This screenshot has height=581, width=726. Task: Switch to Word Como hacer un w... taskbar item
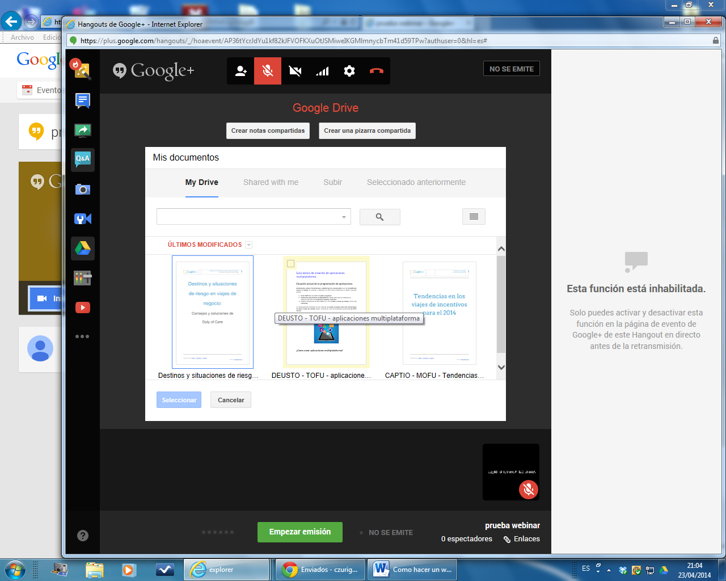click(413, 570)
